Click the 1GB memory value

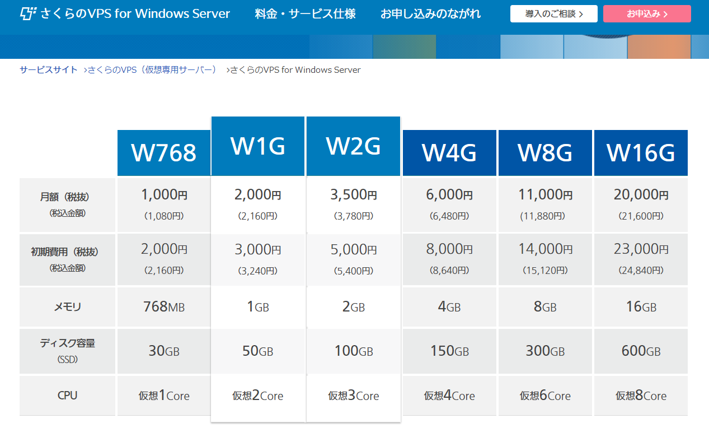pos(258,307)
